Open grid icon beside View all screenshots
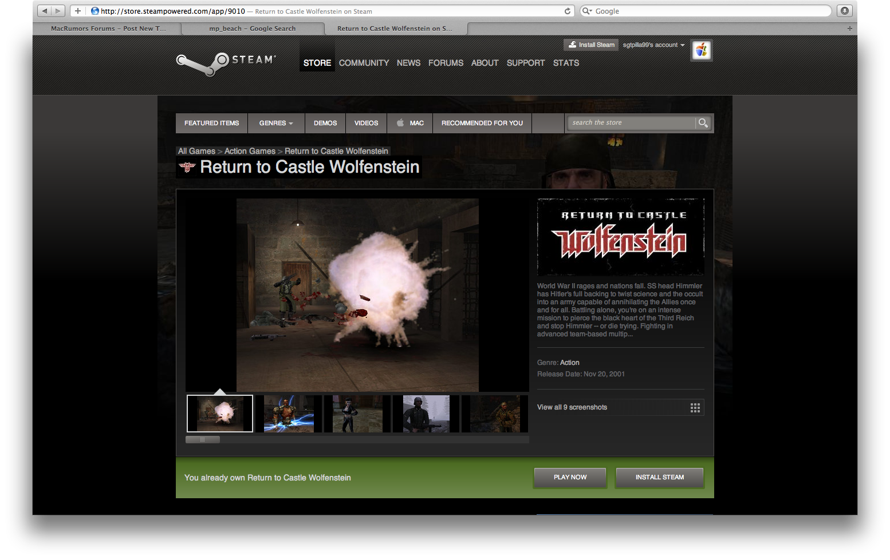This screenshot has width=890, height=560. [695, 407]
